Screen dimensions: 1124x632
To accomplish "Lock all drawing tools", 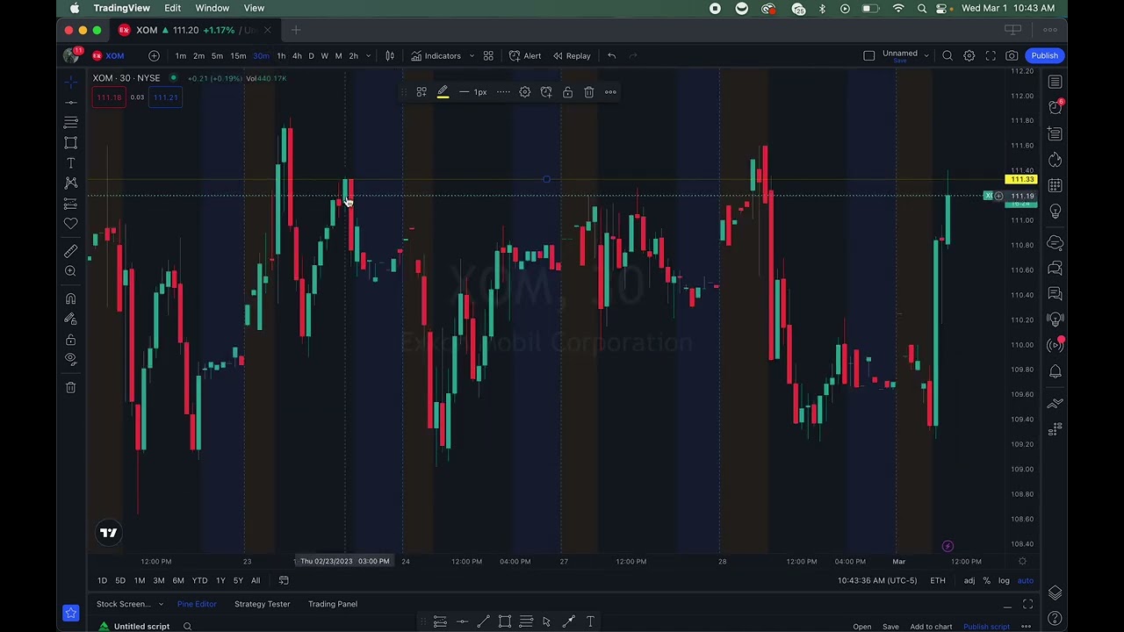I will pyautogui.click(x=71, y=340).
